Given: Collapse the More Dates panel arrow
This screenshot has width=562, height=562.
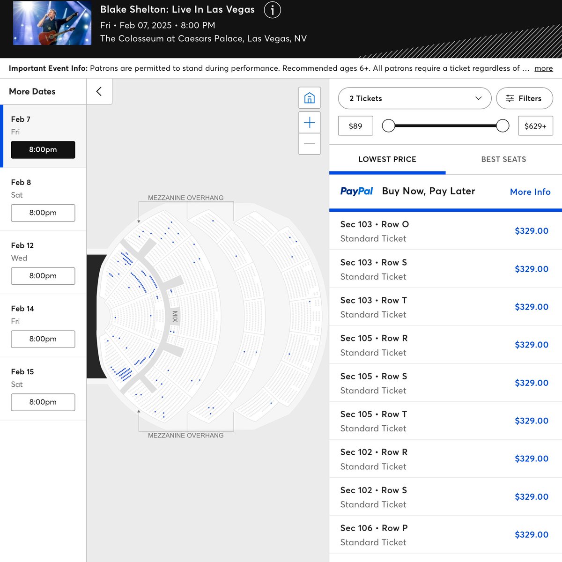Looking at the screenshot, I should coord(99,91).
